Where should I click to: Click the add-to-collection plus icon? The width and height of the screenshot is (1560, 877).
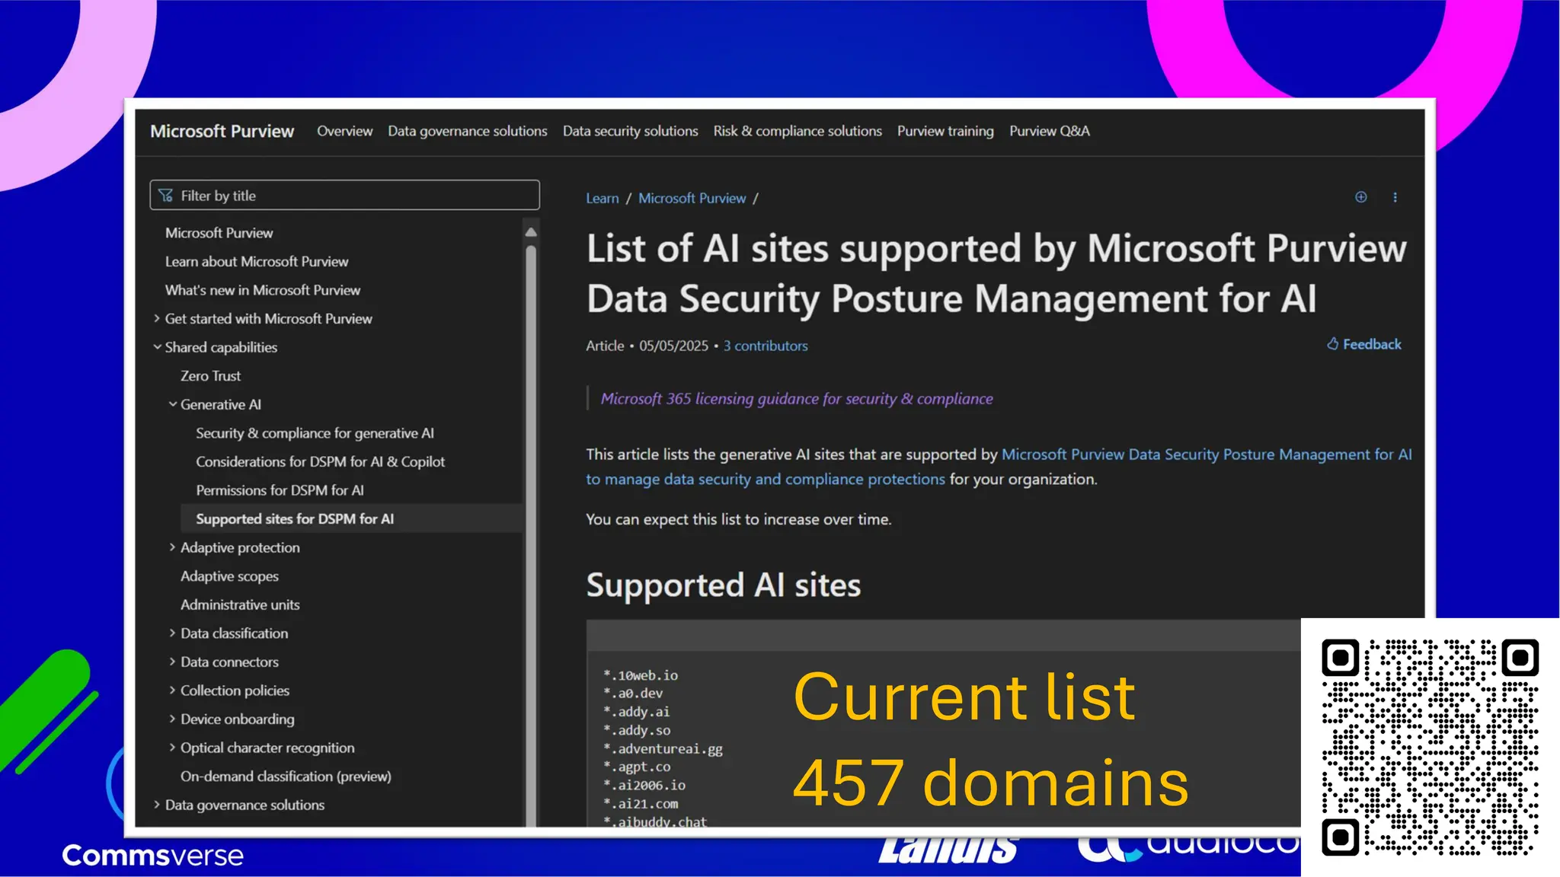pyautogui.click(x=1360, y=197)
